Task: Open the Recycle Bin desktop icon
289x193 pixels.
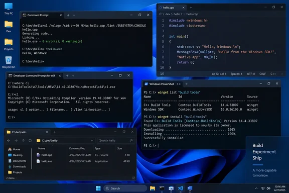Action: (x=9, y=62)
